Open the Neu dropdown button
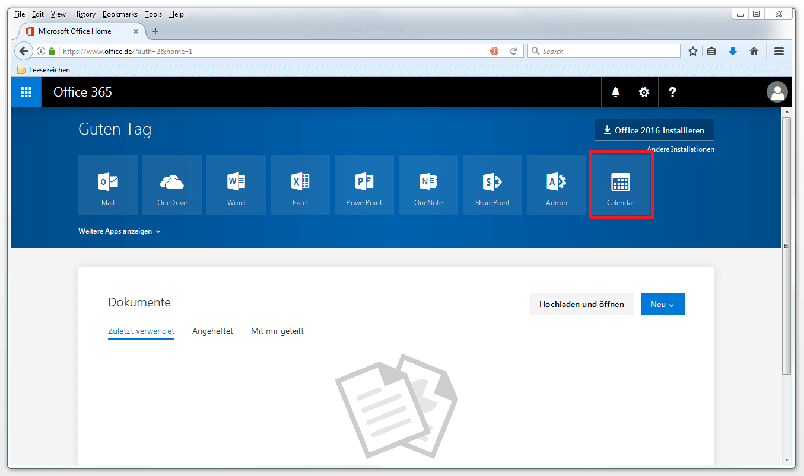The height and width of the screenshot is (476, 804). (x=663, y=304)
